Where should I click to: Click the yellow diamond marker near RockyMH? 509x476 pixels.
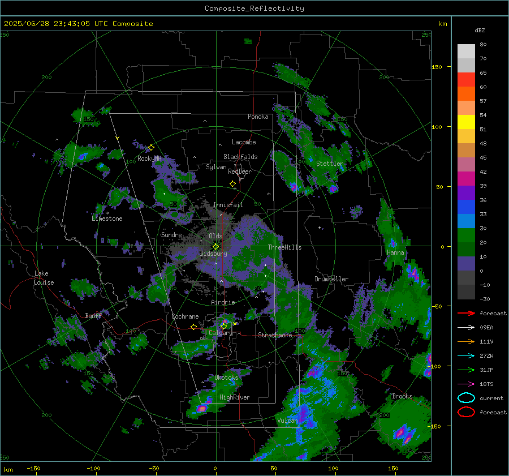151,148
